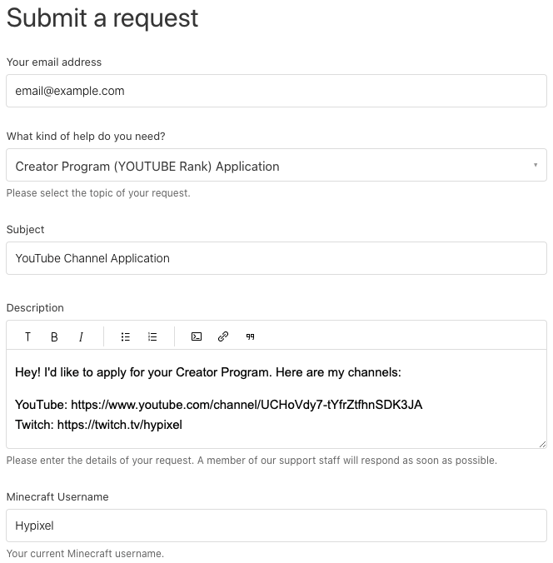Insert a code block

coord(197,336)
